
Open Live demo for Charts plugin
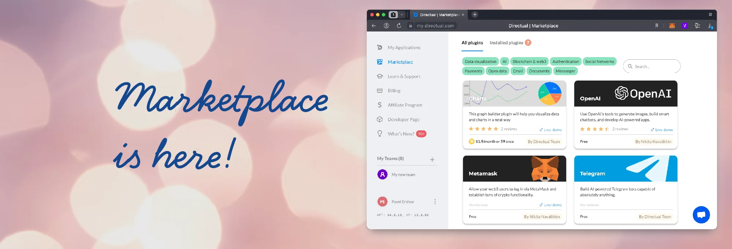click(550, 130)
